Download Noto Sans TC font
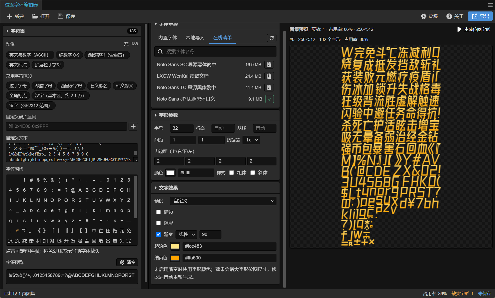The width and height of the screenshot is (495, 298). click(269, 88)
